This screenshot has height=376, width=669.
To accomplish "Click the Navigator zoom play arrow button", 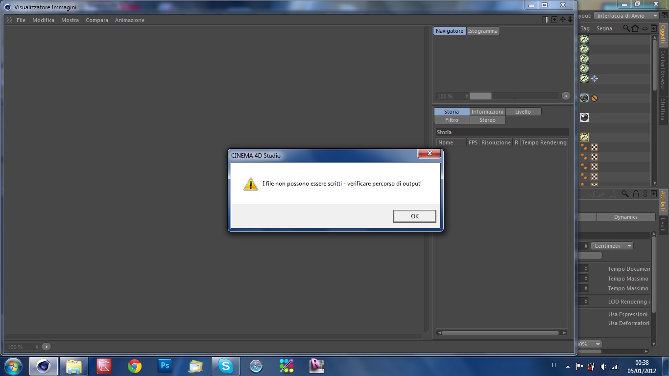I will [x=566, y=96].
